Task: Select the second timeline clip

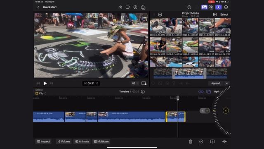Action: tap(75, 117)
